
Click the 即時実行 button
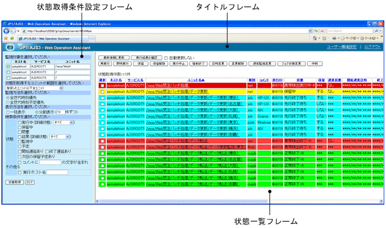pyautogui.click(x=122, y=64)
